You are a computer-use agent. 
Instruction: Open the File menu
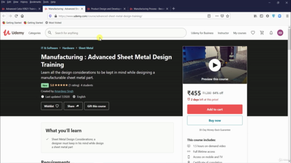pyautogui.click(x=3, y=2)
